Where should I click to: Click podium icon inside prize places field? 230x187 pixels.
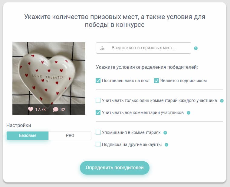(102, 48)
